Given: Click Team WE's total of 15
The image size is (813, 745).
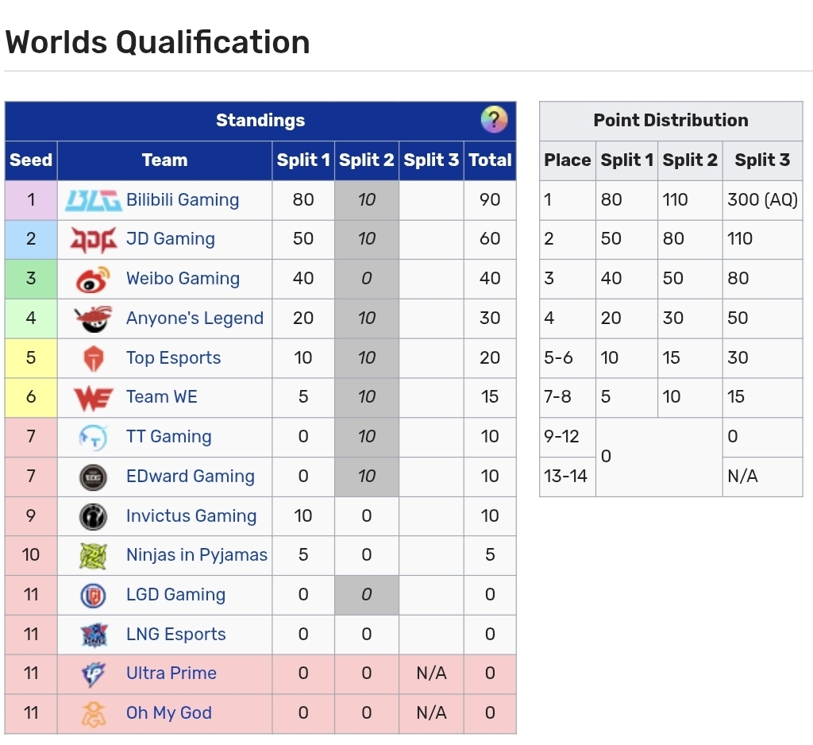Looking at the screenshot, I should (x=490, y=397).
